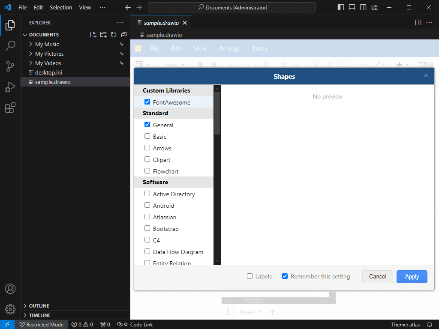Click Apply in Shapes dialog
The image size is (439, 329).
pyautogui.click(x=412, y=276)
